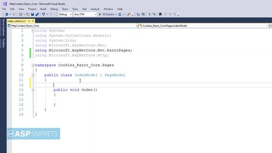
Task: Collapse the OnGet method block
Action: click(33, 90)
